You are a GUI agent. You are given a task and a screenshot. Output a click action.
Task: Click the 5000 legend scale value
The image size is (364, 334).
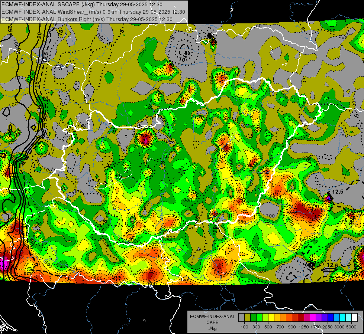click(351, 327)
